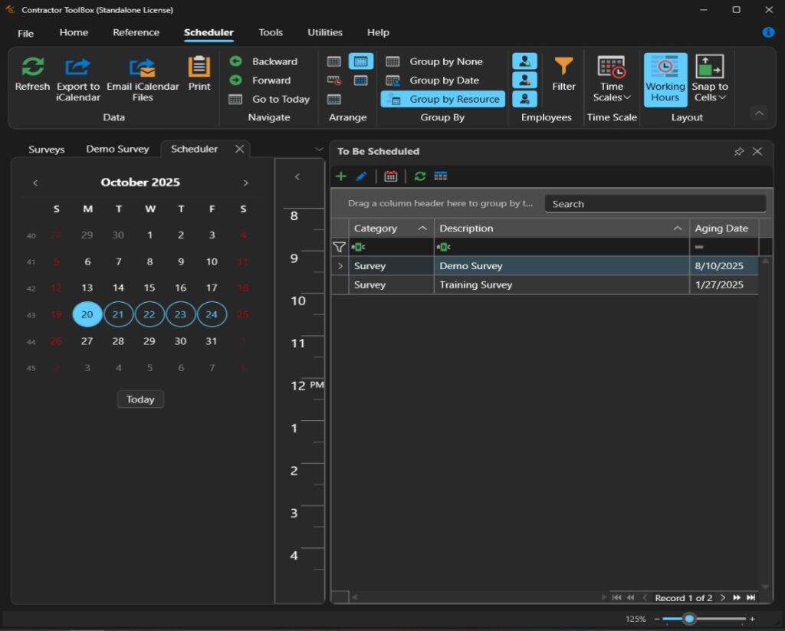The image size is (785, 631).
Task: Toggle the Working Hours layout button
Action: [665, 79]
